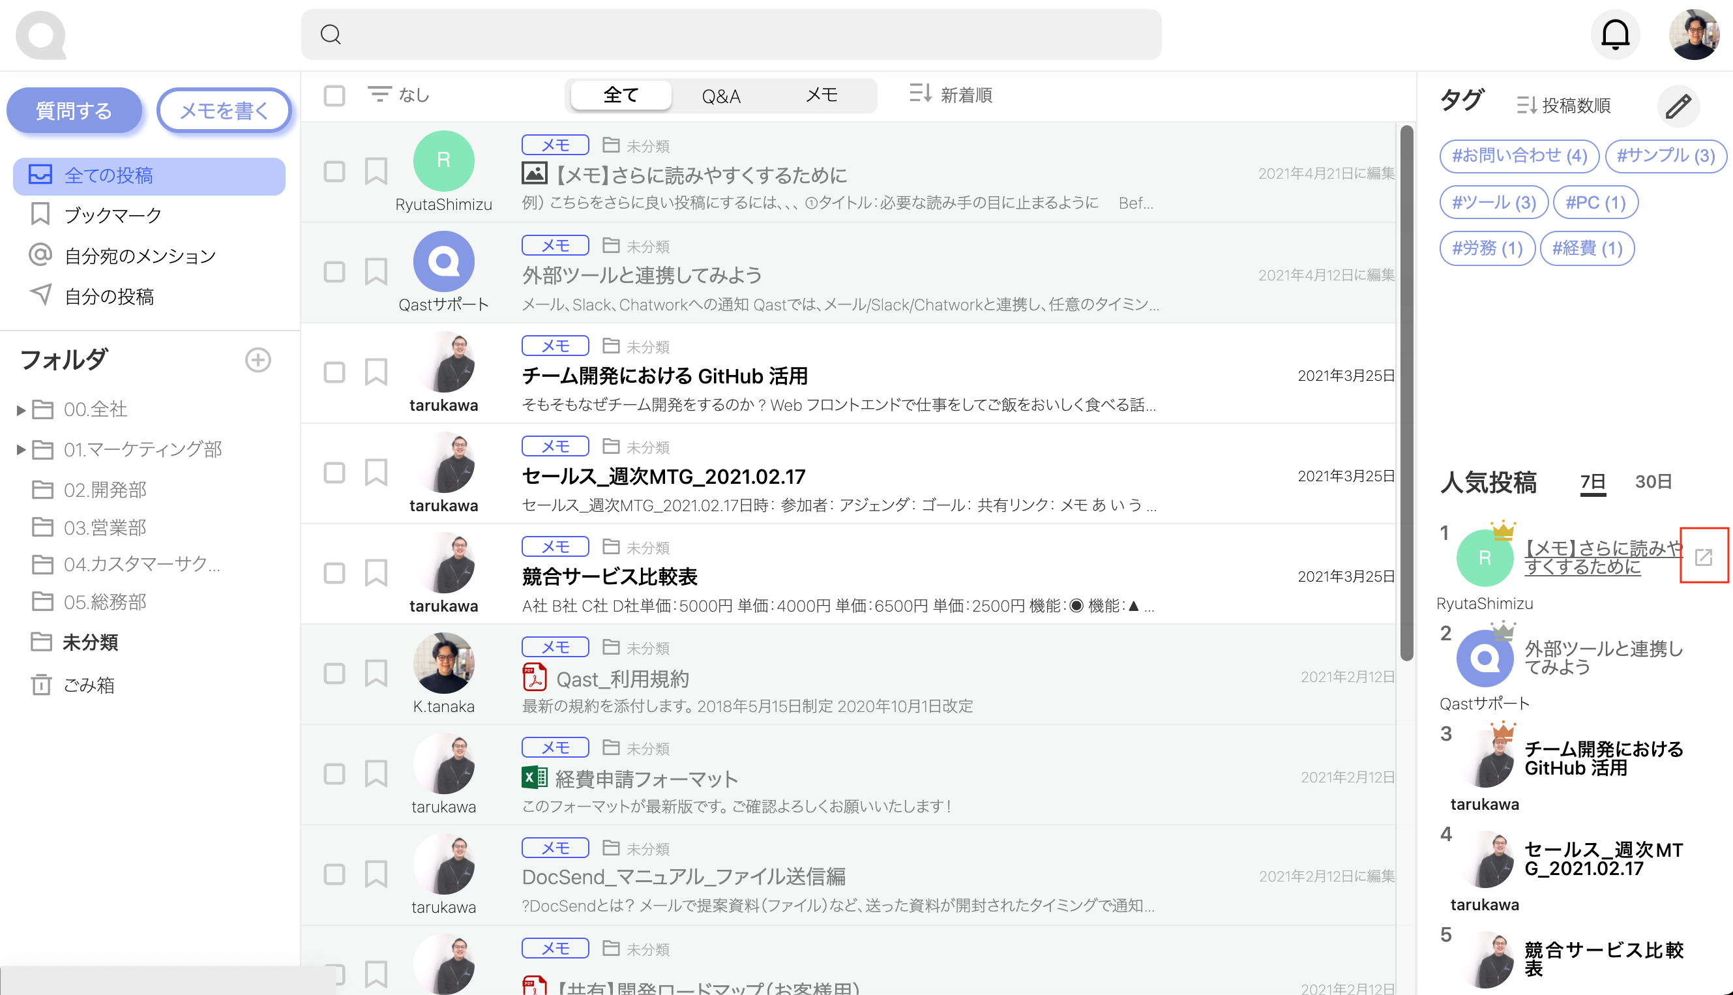Image resolution: width=1733 pixels, height=995 pixels.
Task: Show popular posts for 7日
Action: point(1593,483)
